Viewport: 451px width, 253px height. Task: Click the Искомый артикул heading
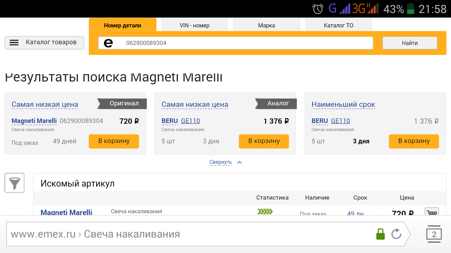tap(78, 183)
